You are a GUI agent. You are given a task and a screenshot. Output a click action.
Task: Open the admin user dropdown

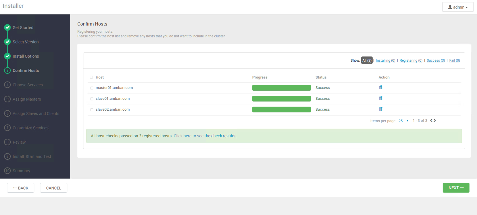(458, 7)
